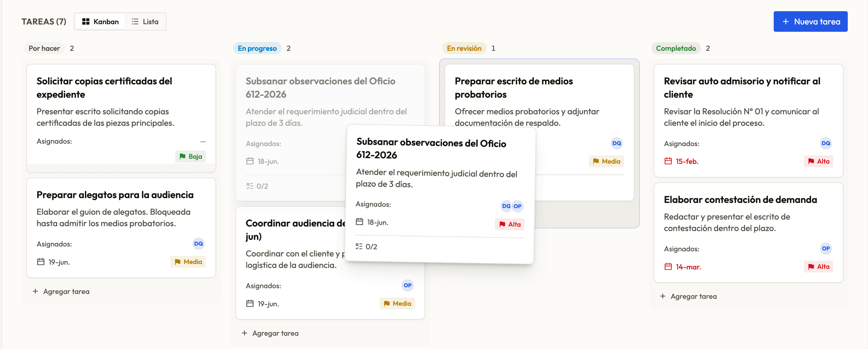
Task: Click red calendar icon for 14-mar. date
Action: pyautogui.click(x=668, y=267)
